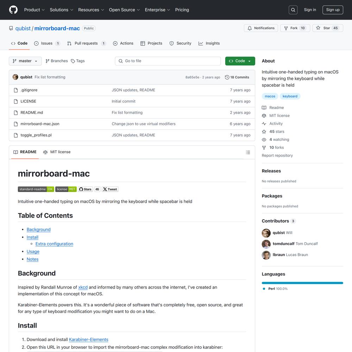The height and width of the screenshot is (352, 352).
Task: Select the README file tab
Action: [x=25, y=152]
